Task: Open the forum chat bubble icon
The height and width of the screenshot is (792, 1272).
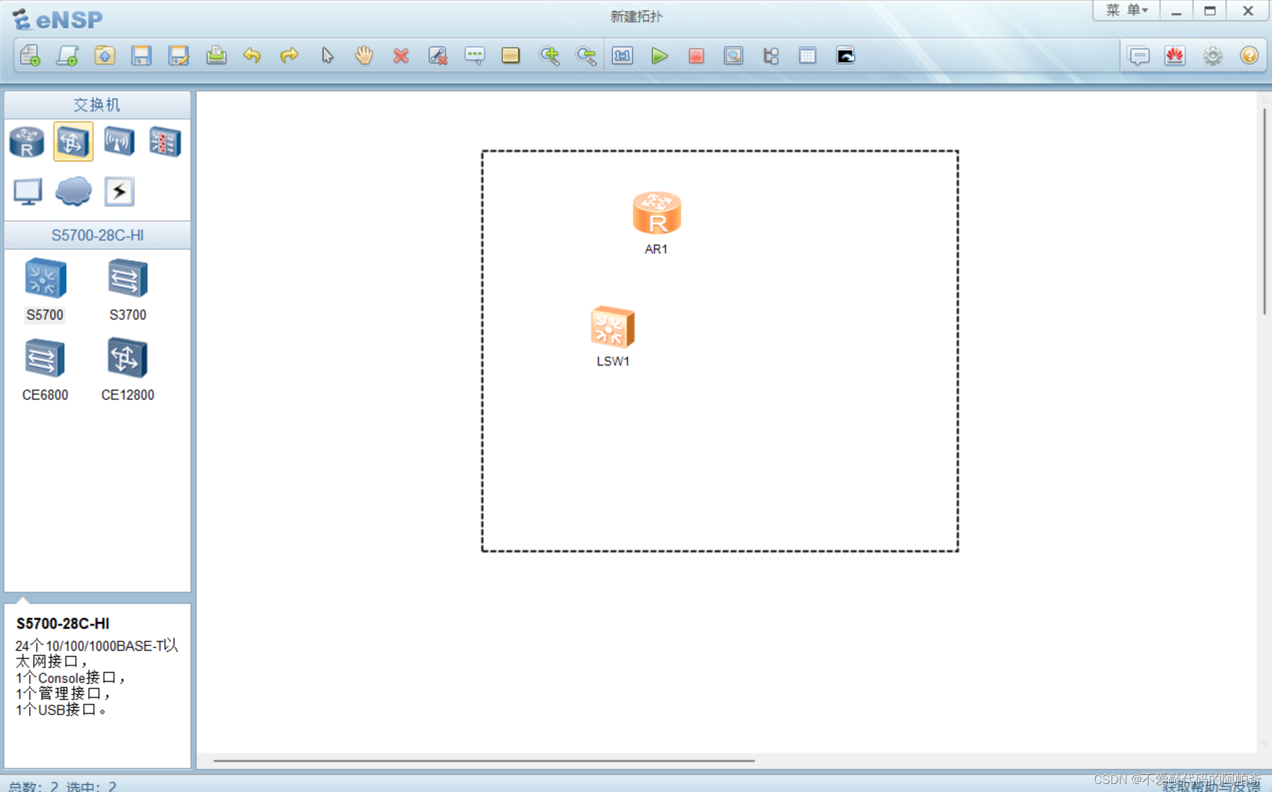Action: 1139,55
